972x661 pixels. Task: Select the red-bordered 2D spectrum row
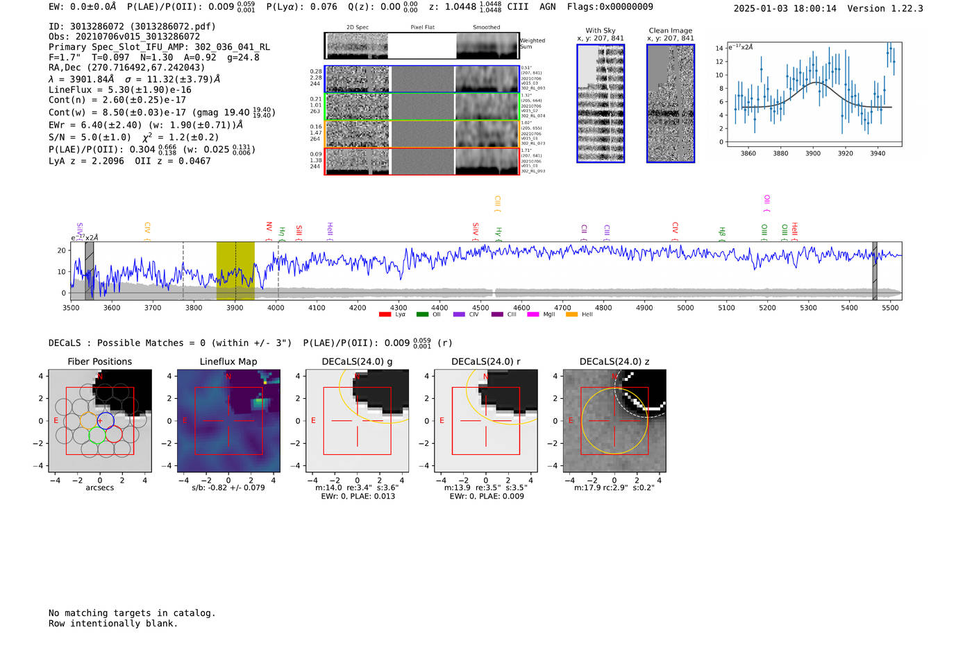tap(421, 161)
